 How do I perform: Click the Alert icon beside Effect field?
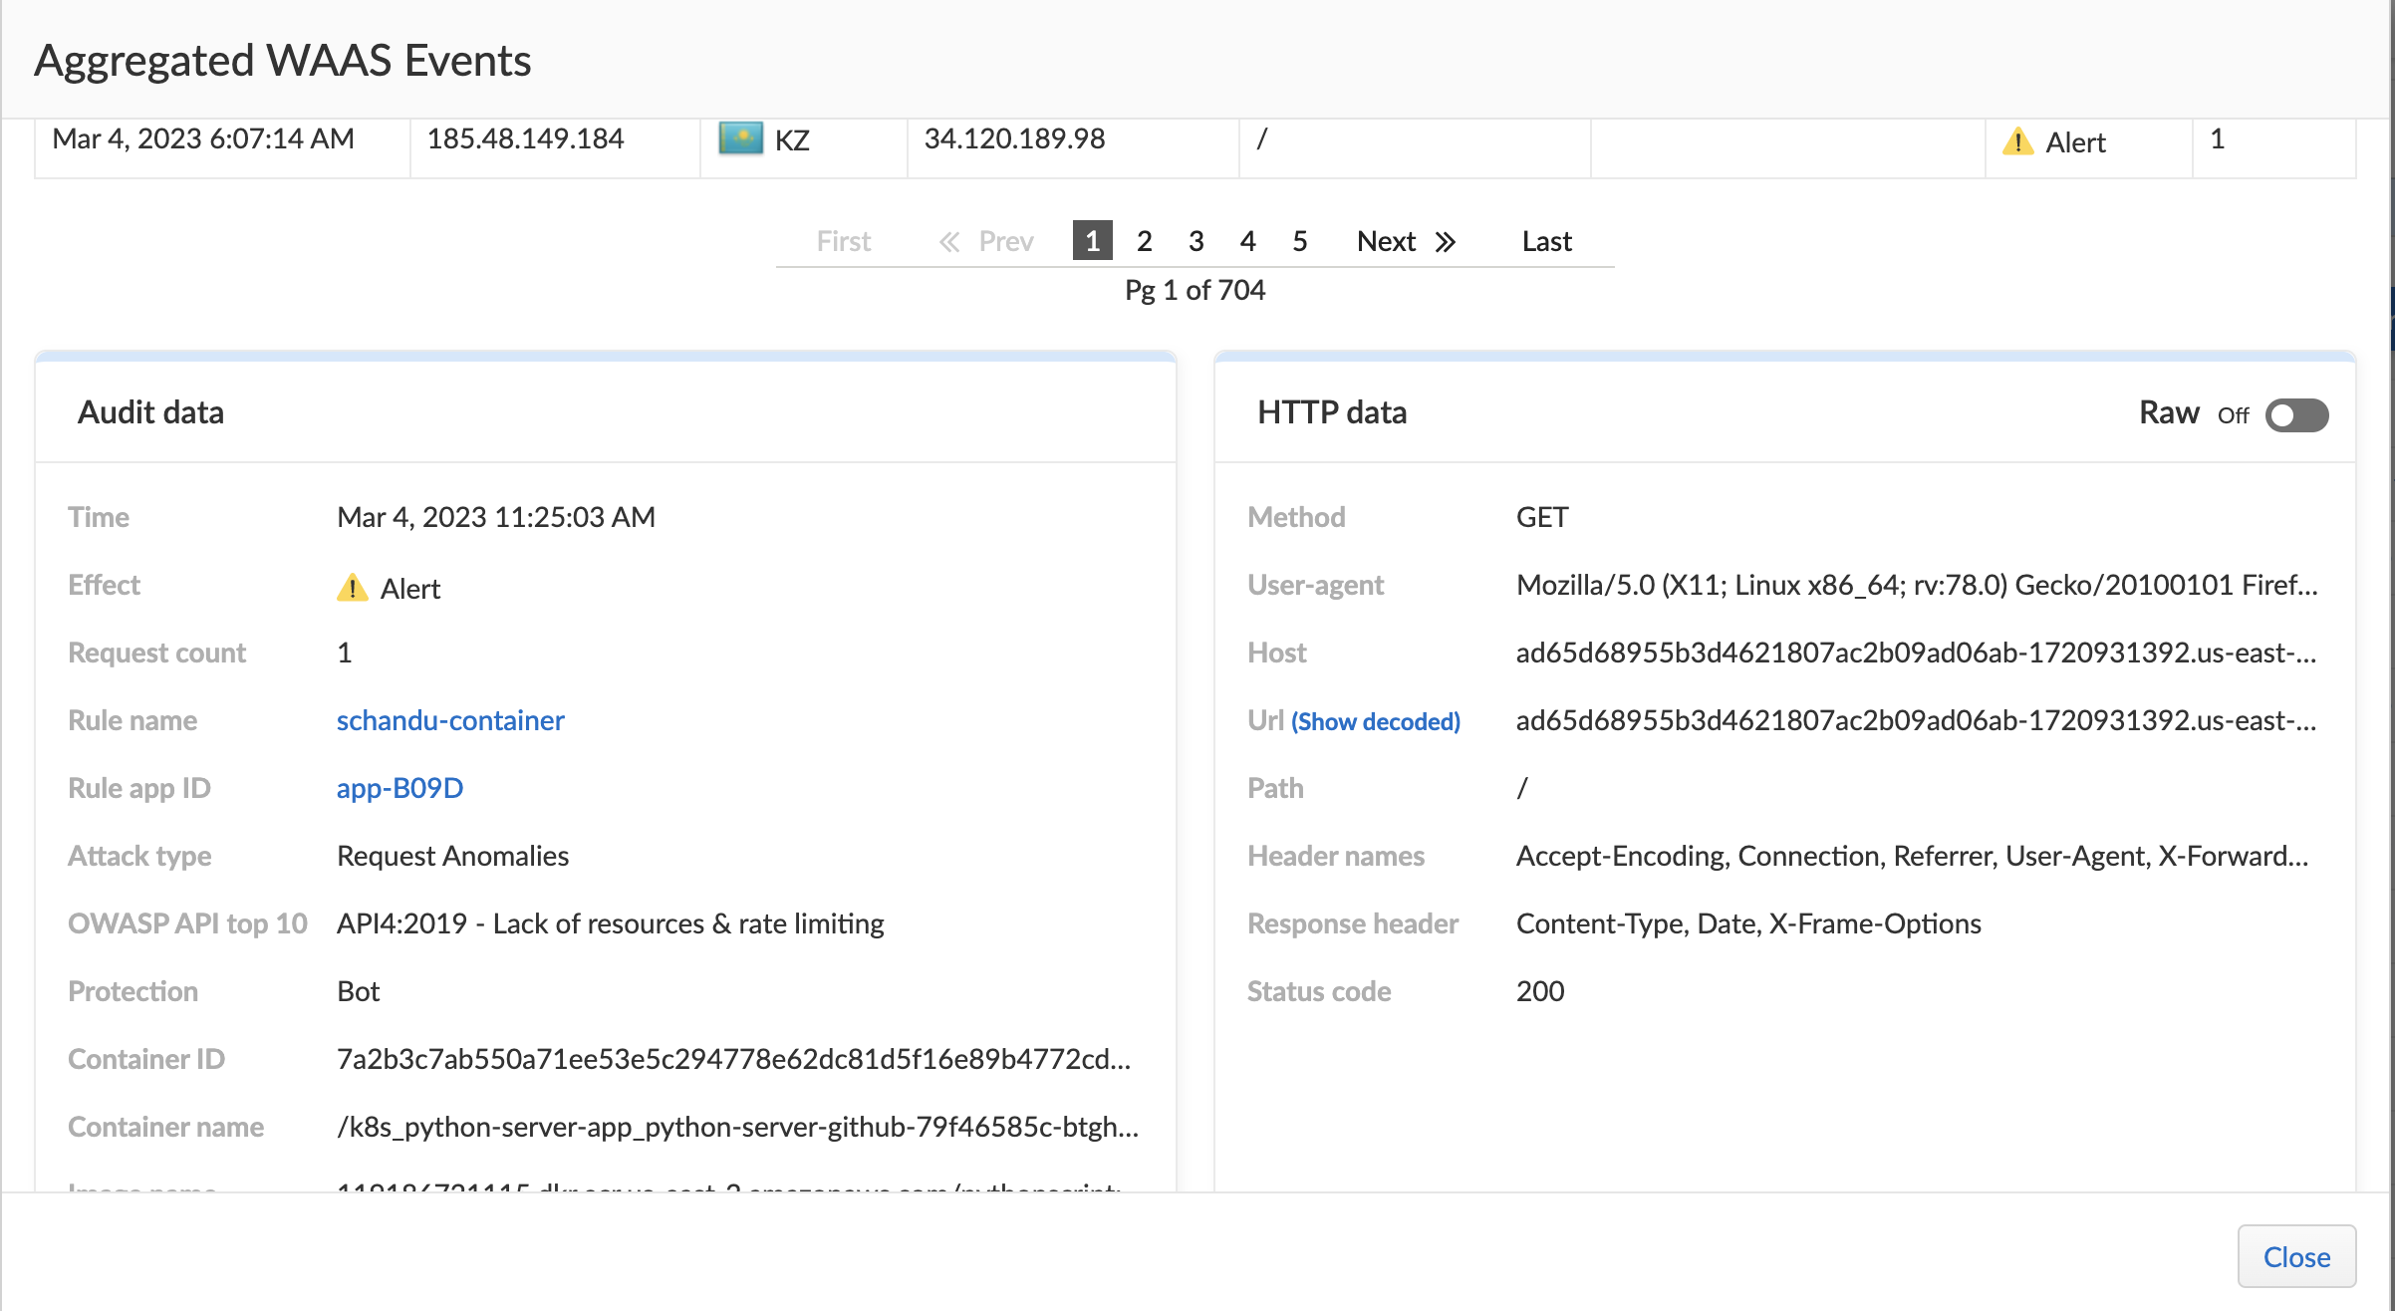click(x=352, y=588)
